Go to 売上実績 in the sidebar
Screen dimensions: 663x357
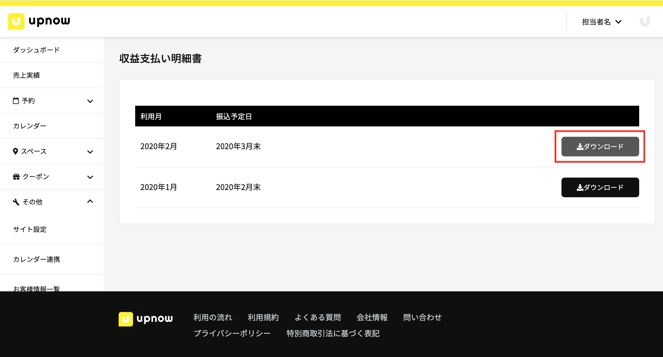(x=52, y=75)
